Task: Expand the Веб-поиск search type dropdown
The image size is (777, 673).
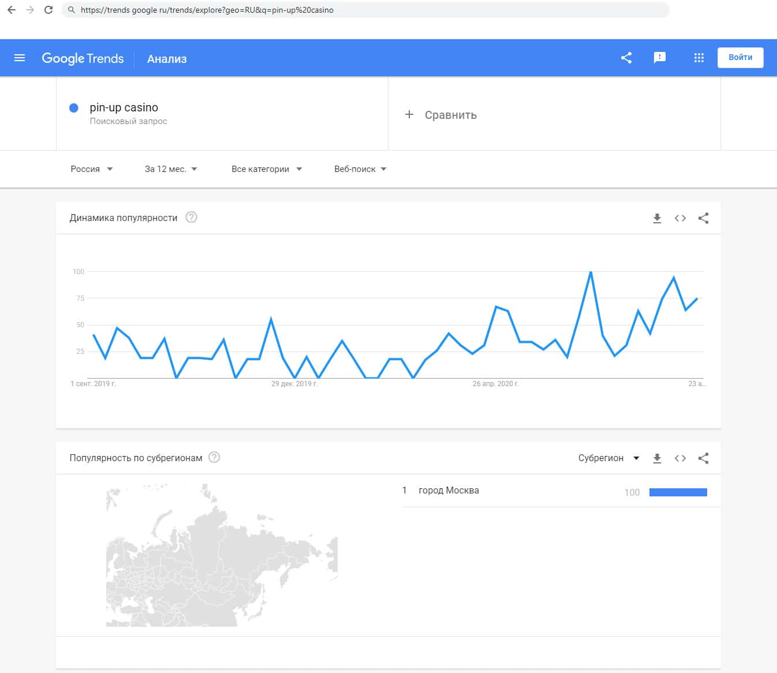Action: pos(360,169)
